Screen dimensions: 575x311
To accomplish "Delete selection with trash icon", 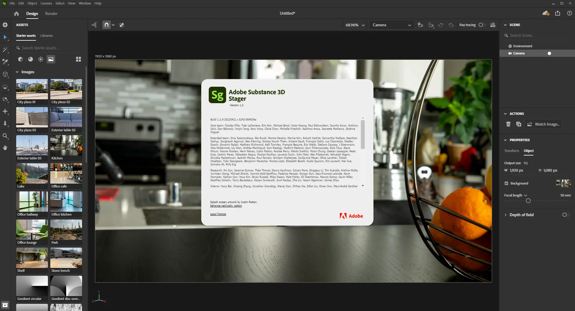I will [508, 124].
